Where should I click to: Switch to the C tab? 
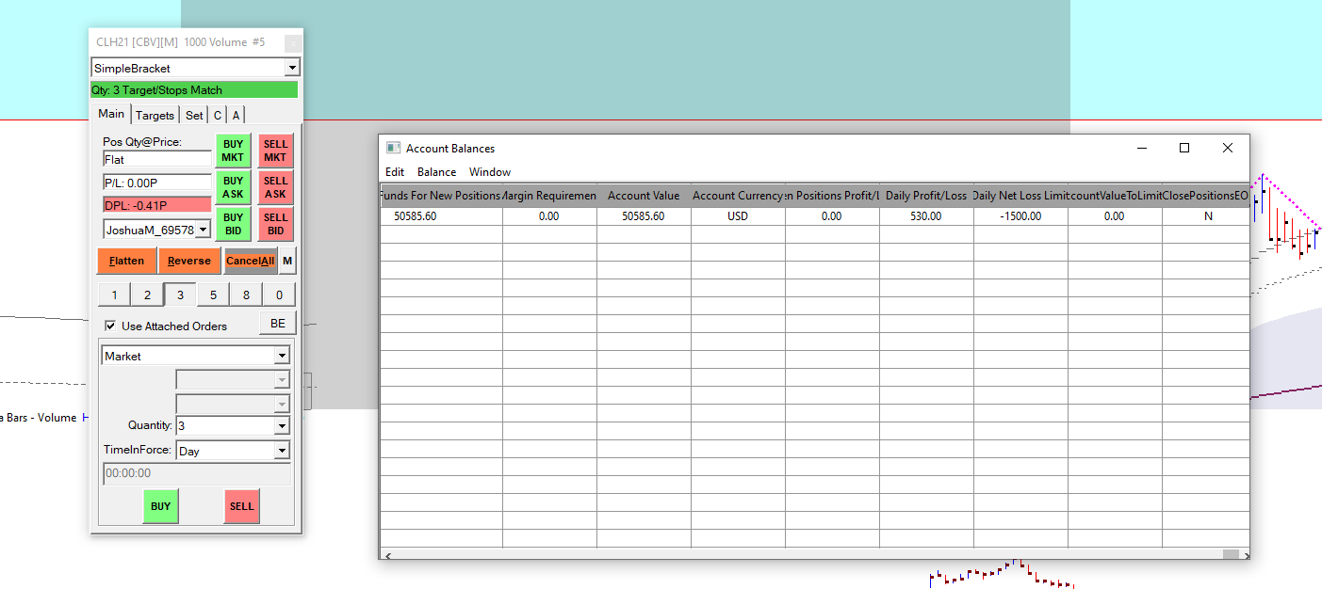[218, 115]
